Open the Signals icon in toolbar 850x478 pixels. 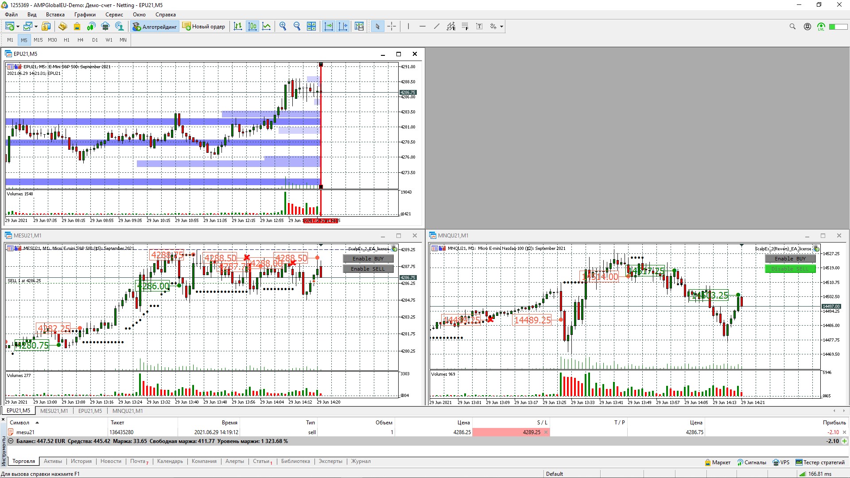point(91,27)
